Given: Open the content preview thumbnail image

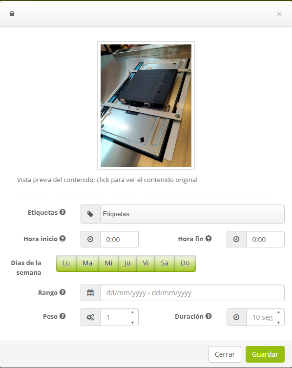Looking at the screenshot, I should [x=146, y=105].
